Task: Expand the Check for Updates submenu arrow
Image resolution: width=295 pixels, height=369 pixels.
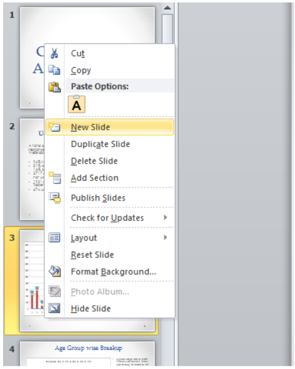Action: coord(166,218)
